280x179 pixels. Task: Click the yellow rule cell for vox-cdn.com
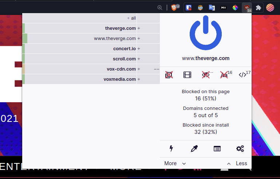tap(24, 69)
